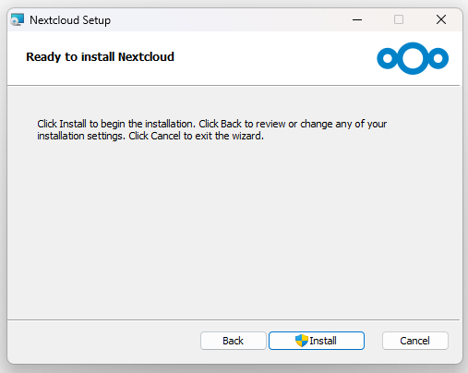The image size is (468, 373).
Task: Open the system menu via installer title icon
Action: (18, 19)
